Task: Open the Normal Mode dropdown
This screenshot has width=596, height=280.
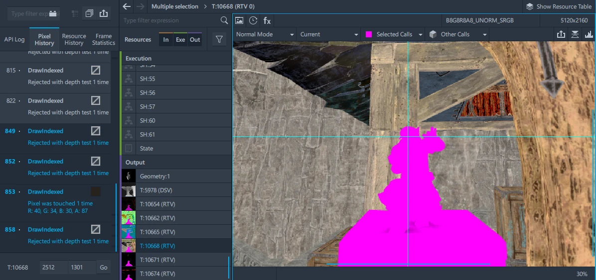Action: [265, 34]
